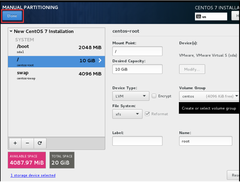This screenshot has width=240, height=182.
Task: Click the centos-root details heading
Action: click(126, 31)
